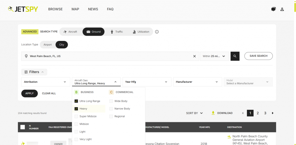Go to next results page arrow
This screenshot has height=145, width=296.
pos(273,113)
